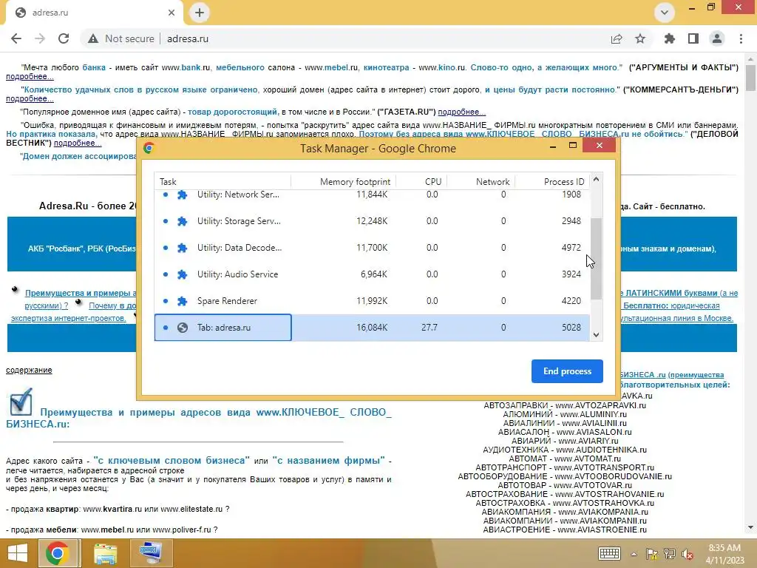Click CPU value 27.7
757x568 pixels.
[x=430, y=327]
